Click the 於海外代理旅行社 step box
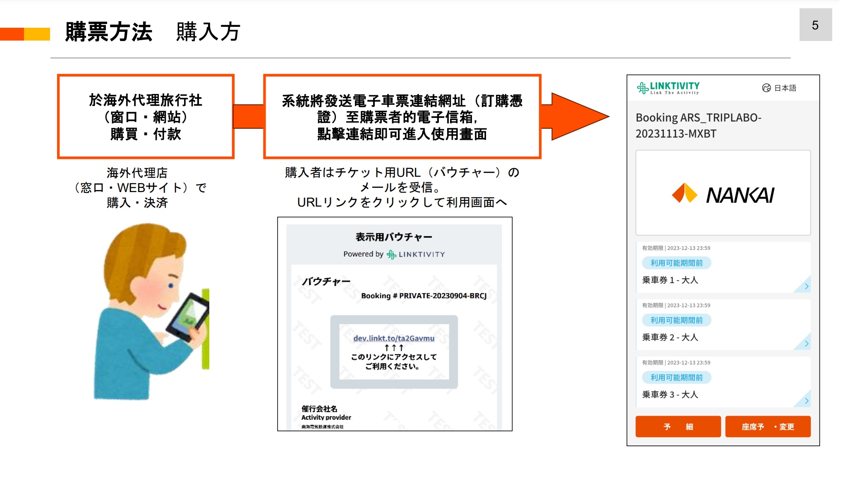Viewport: 843px width, 498px height. (146, 116)
